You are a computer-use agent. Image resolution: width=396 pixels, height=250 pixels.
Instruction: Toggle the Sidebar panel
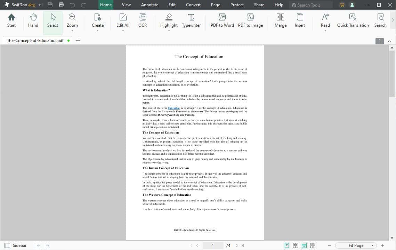tap(16, 245)
